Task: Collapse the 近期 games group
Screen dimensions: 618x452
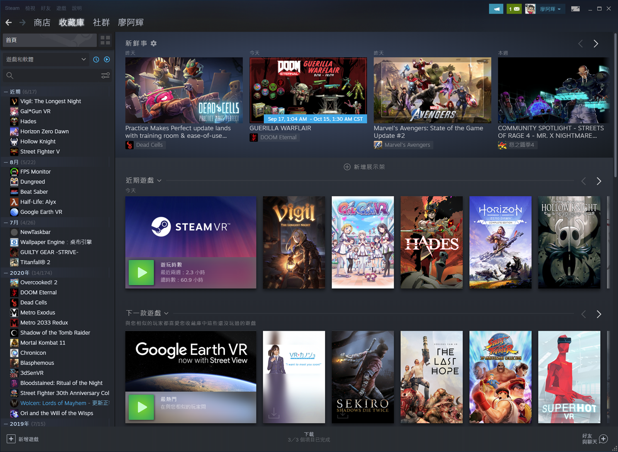Action: point(6,92)
